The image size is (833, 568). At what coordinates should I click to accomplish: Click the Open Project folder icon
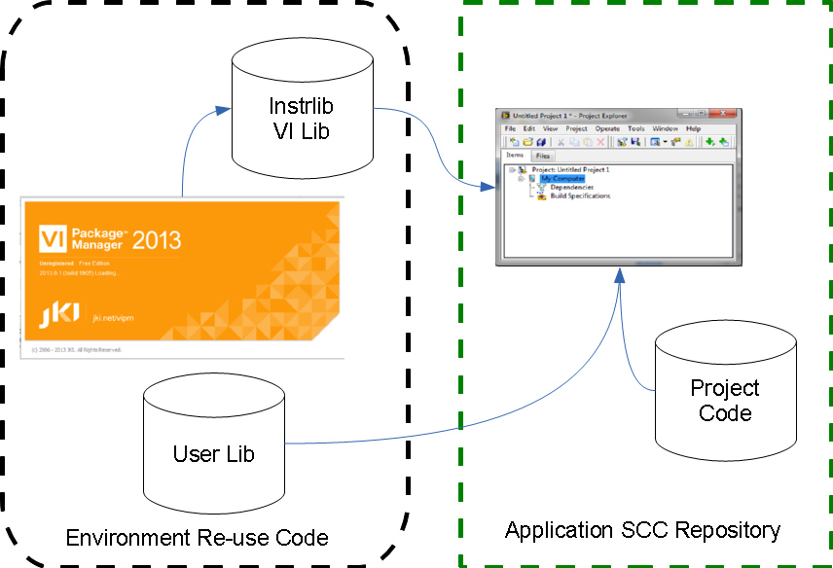(528, 142)
